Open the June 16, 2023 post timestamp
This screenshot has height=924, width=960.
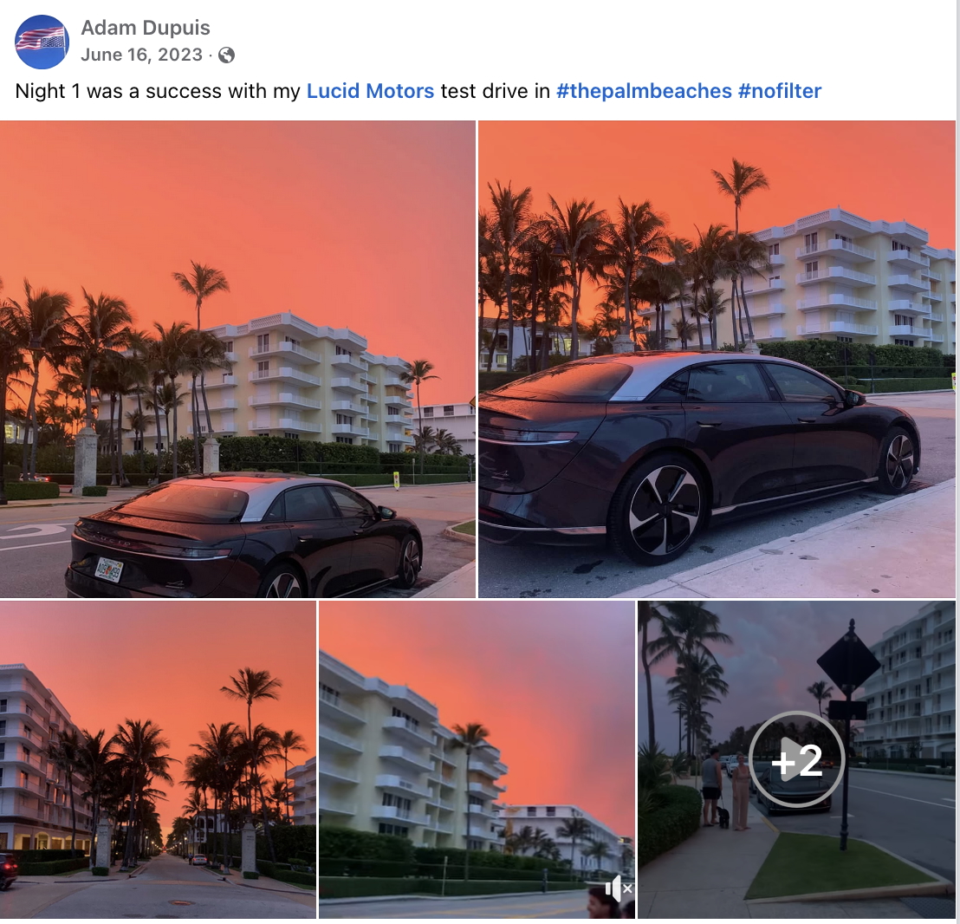[141, 55]
